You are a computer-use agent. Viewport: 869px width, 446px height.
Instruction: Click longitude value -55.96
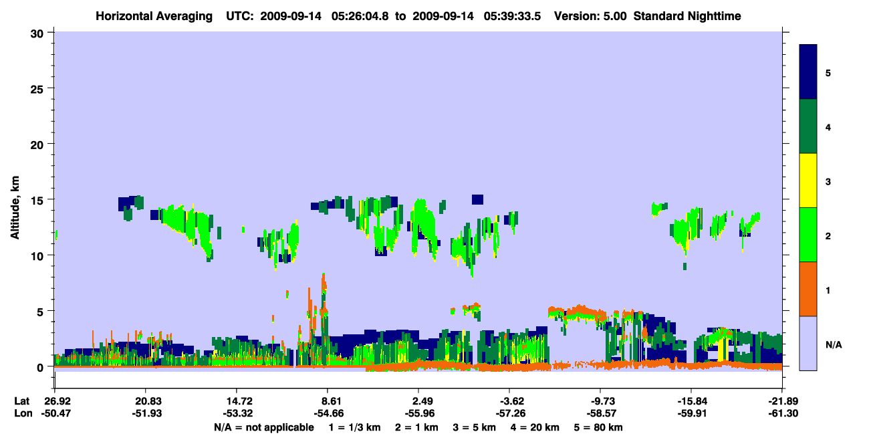(x=418, y=413)
